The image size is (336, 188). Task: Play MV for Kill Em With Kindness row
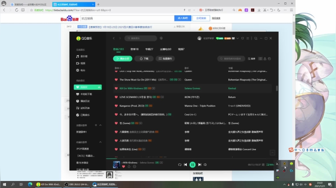point(154,88)
